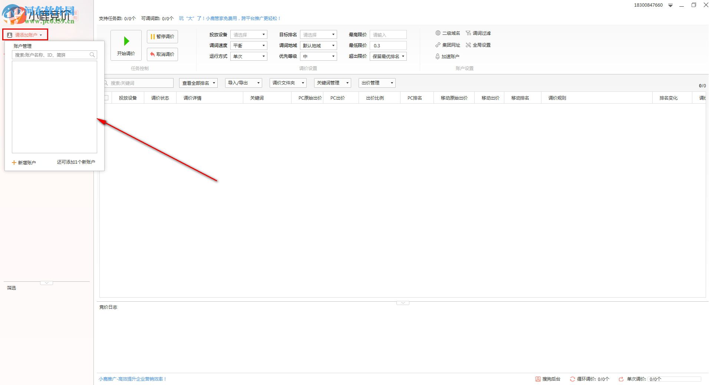Click the highest price limit input
This screenshot has height=385, width=712.
tap(388, 35)
